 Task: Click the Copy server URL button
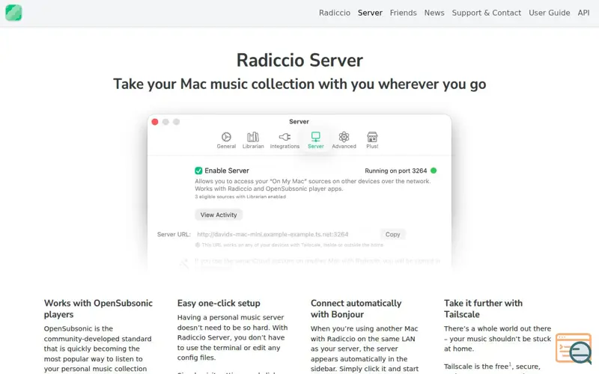click(392, 234)
